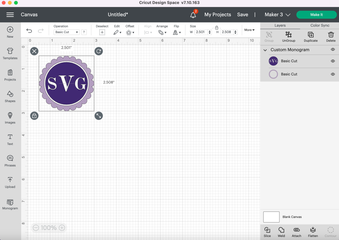Toggle visibility of Custom Monogram group

pos(333,50)
